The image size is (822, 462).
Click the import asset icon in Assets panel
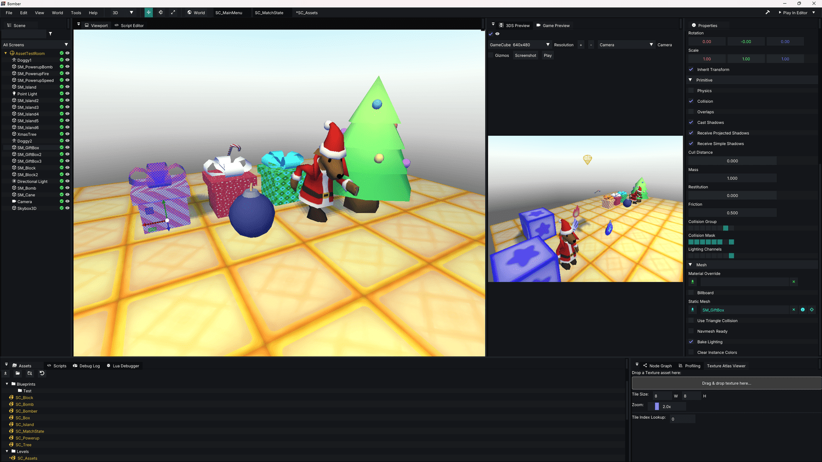pos(5,373)
